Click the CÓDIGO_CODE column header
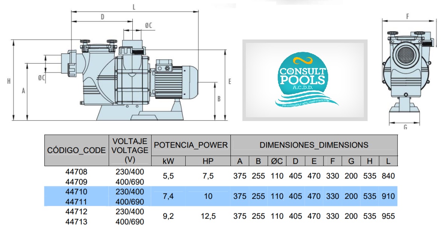442x236 pixels. [x=77, y=150]
